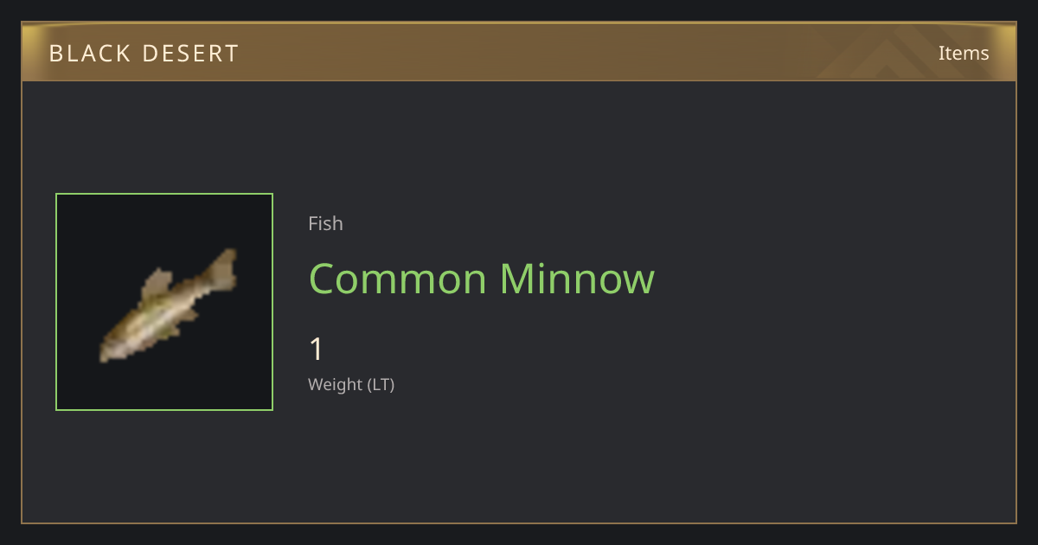Click the fish's tail fin in the item image
This screenshot has height=545, width=1038.
pos(222,270)
